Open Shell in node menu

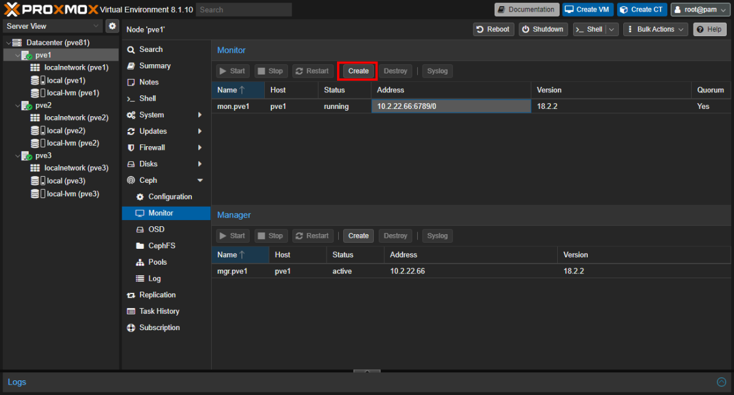pos(147,98)
